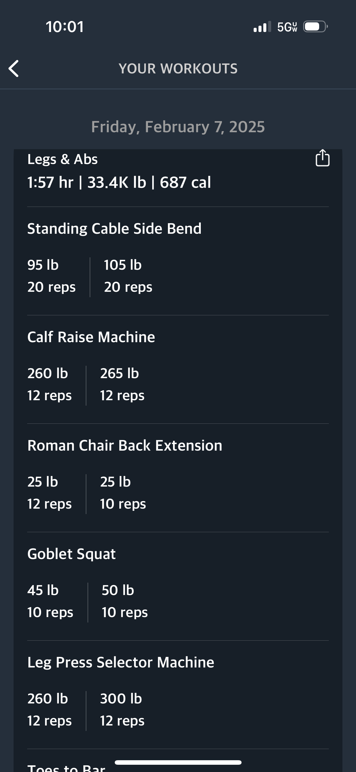Image resolution: width=356 pixels, height=772 pixels.
Task: Tap the 300 lb leg press set
Action: click(122, 710)
